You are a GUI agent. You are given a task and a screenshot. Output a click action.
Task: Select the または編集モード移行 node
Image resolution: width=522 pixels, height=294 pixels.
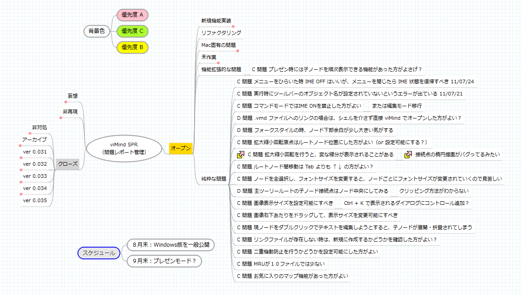(x=396, y=106)
